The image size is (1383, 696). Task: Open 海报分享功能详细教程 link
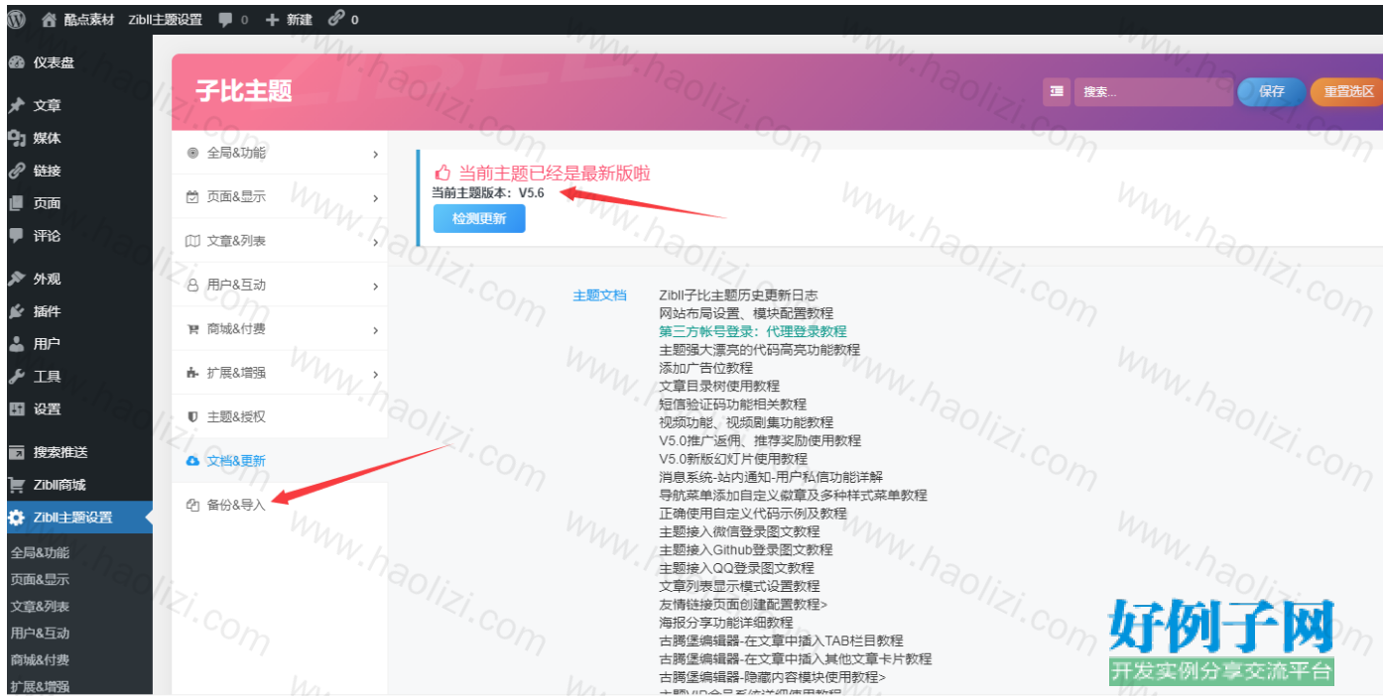click(x=726, y=623)
